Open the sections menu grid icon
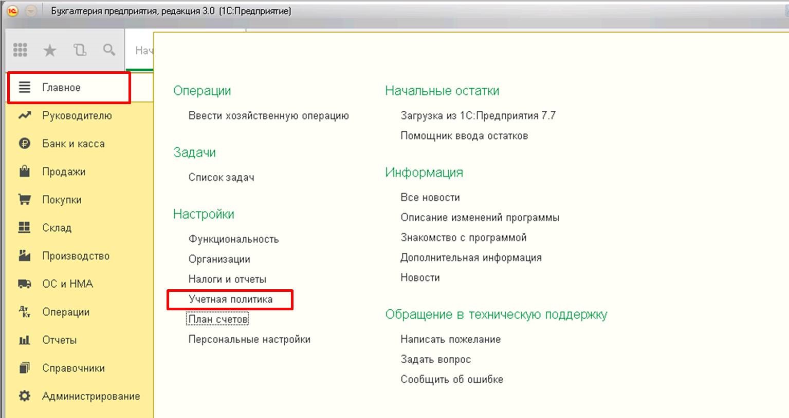 20,50
